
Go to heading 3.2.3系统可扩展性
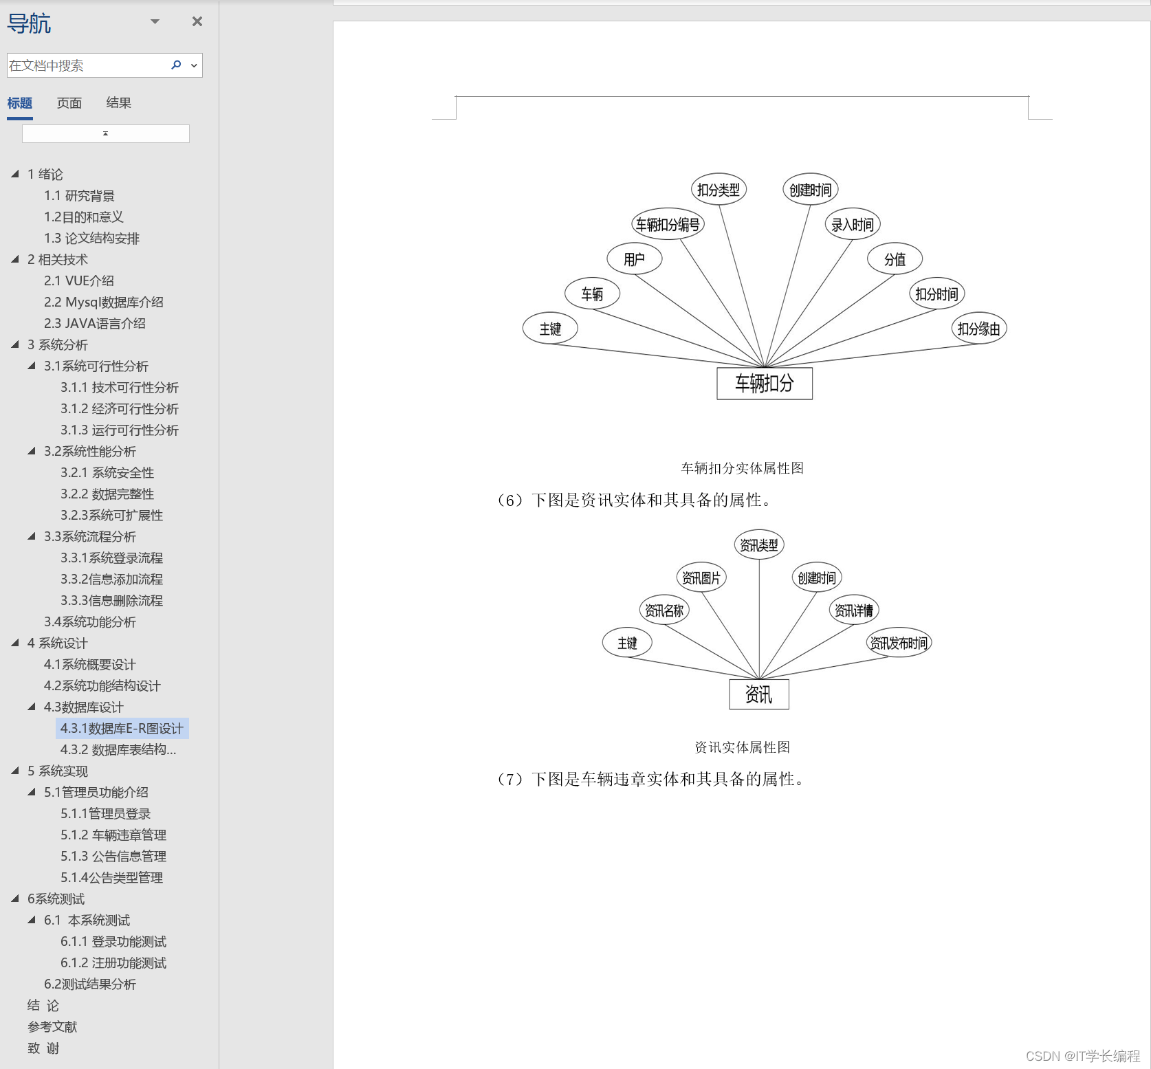[x=111, y=515]
